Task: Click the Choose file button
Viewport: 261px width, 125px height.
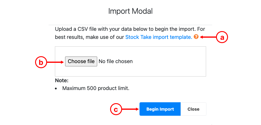Action: tap(81, 61)
